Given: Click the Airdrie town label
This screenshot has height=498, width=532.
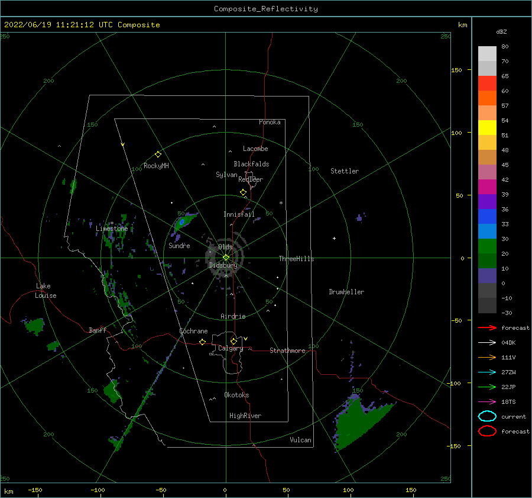Looking at the screenshot, I should [233, 316].
